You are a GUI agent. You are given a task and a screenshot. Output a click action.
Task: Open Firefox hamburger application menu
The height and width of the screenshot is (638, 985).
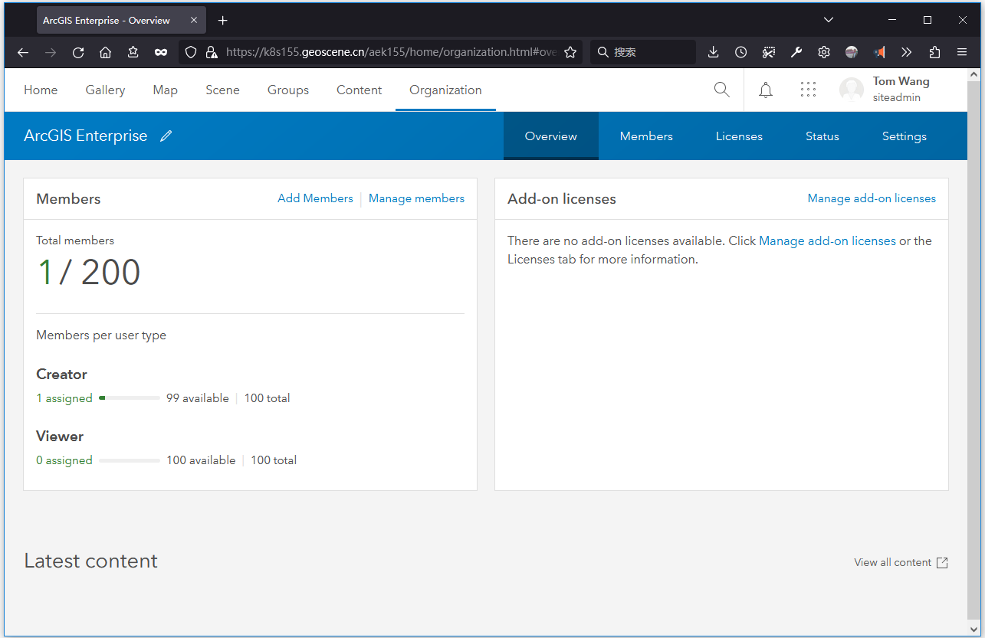[x=962, y=52]
